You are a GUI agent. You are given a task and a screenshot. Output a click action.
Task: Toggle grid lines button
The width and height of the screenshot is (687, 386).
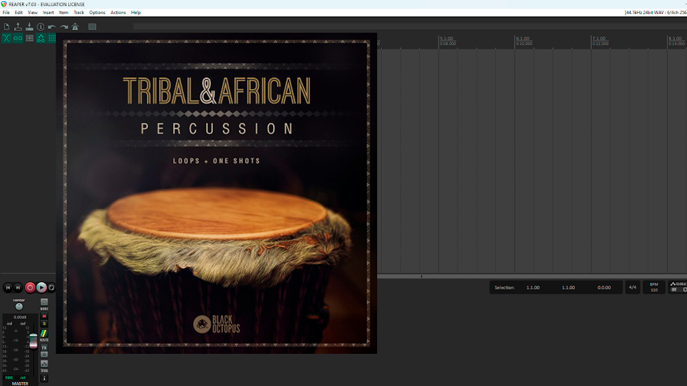coord(52,38)
